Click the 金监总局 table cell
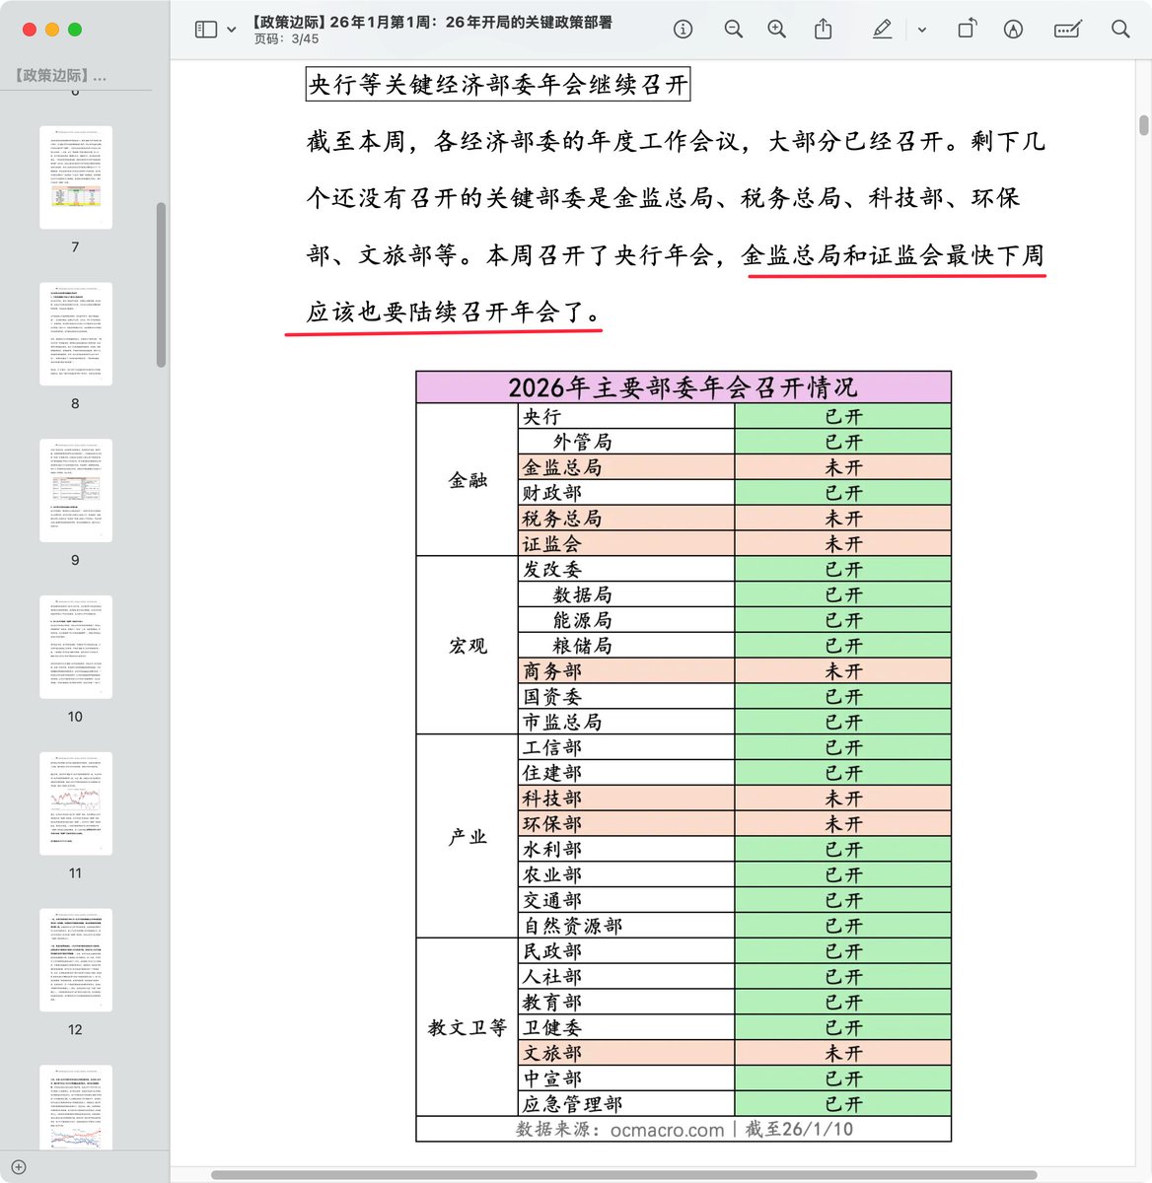This screenshot has width=1152, height=1183. 626,467
